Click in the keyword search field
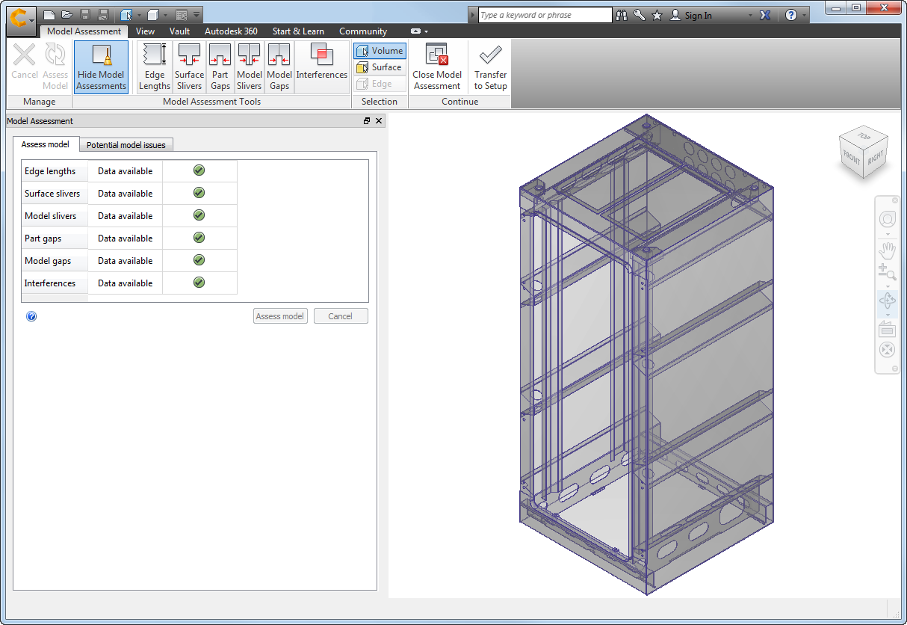 [x=545, y=15]
